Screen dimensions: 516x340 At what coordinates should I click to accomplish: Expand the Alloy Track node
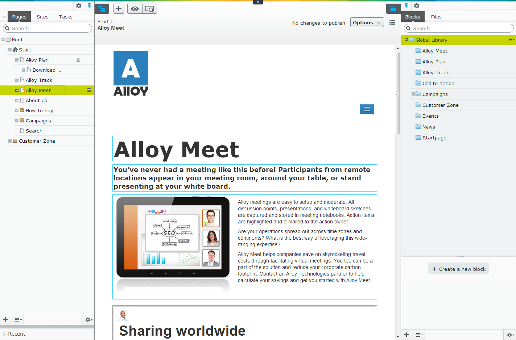tap(17, 80)
